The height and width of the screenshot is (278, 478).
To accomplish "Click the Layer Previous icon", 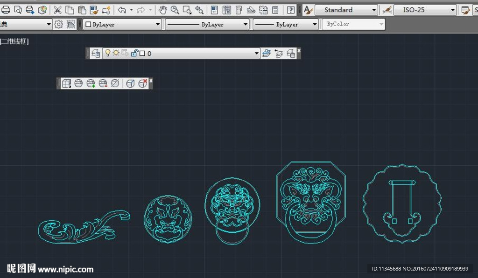I will pyautogui.click(x=279, y=54).
